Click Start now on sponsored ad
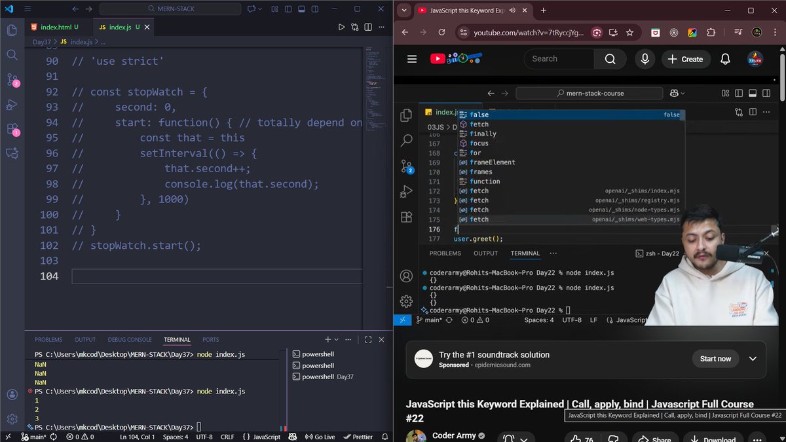 [715, 359]
